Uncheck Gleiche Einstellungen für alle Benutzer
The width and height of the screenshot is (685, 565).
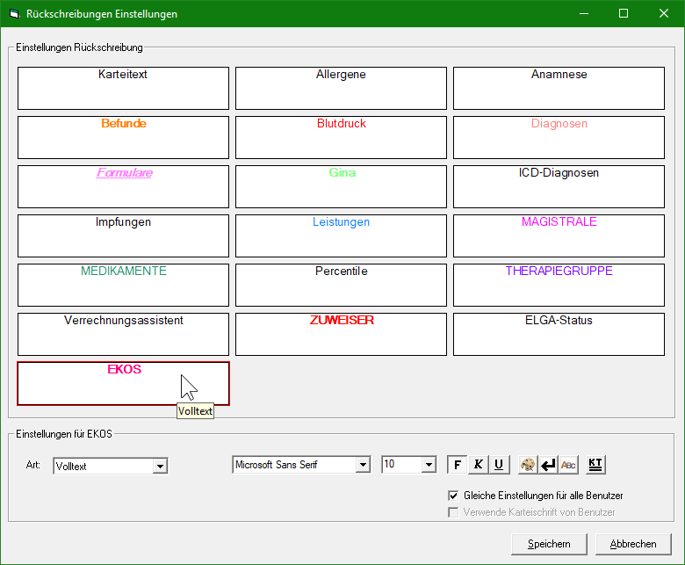click(453, 496)
